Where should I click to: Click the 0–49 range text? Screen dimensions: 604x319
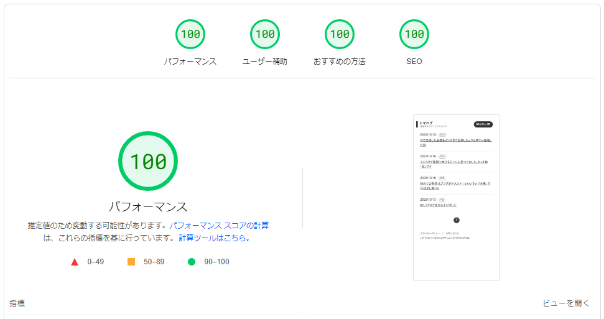pos(96,262)
